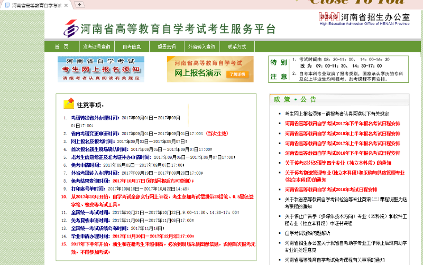Open the 考生网上报名须知 banner
The image size is (423, 265).
coord(101,69)
